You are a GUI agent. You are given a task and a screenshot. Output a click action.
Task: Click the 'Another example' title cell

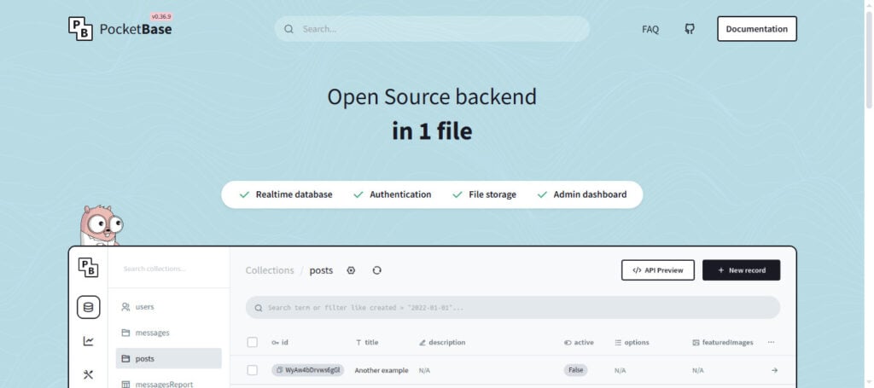pos(382,370)
